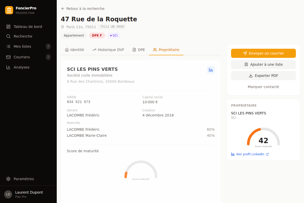Click the Mes listes badge showing 4
The height and width of the screenshot is (203, 304).
coord(48,46)
